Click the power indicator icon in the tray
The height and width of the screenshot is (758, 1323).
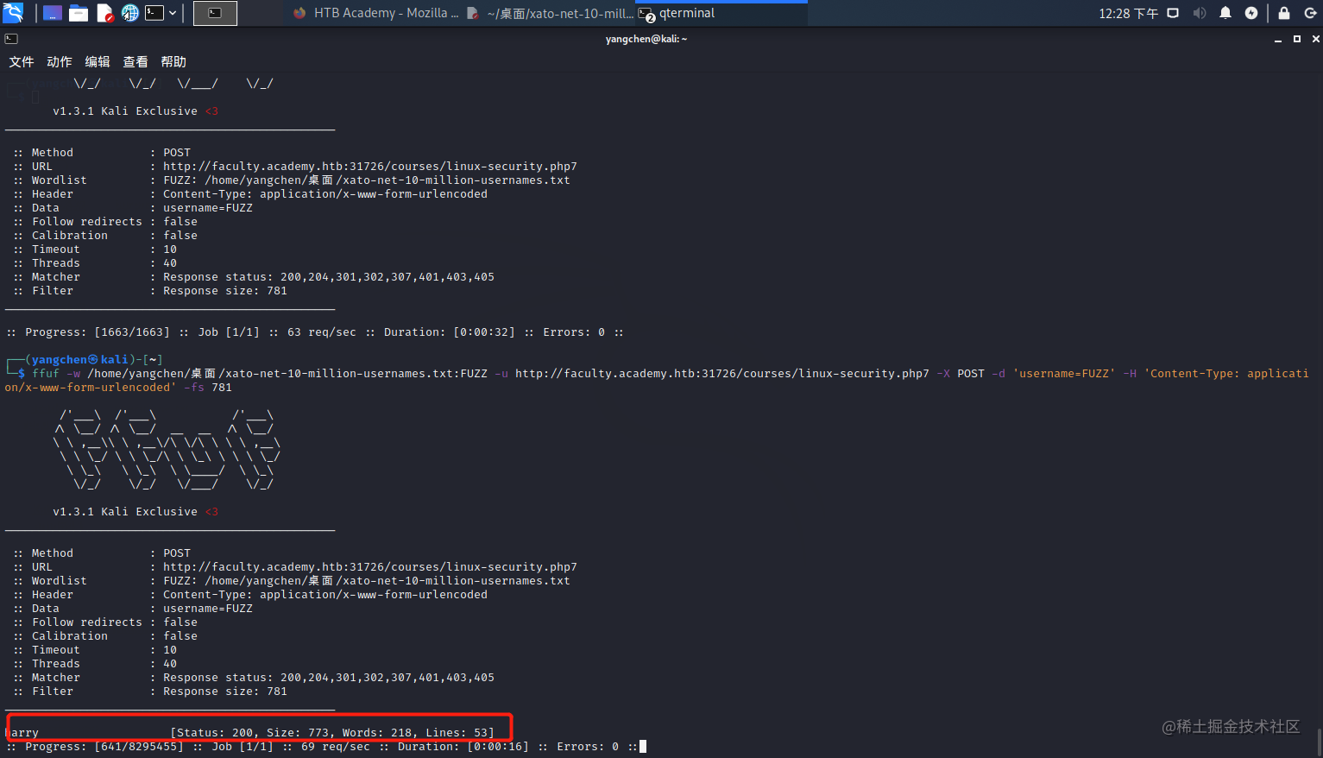pos(1251,12)
